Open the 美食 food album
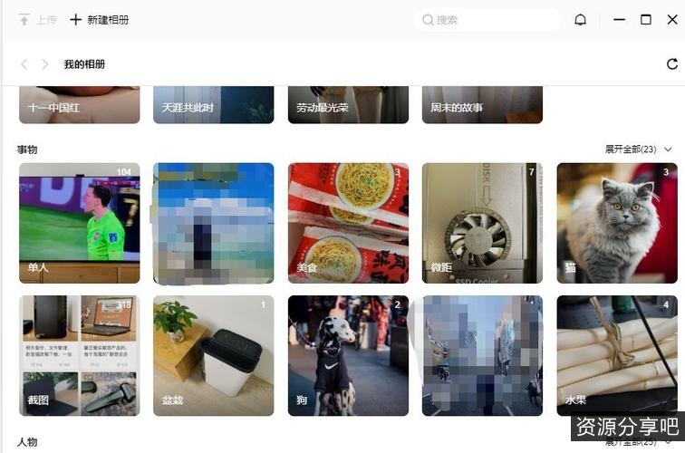 click(348, 223)
